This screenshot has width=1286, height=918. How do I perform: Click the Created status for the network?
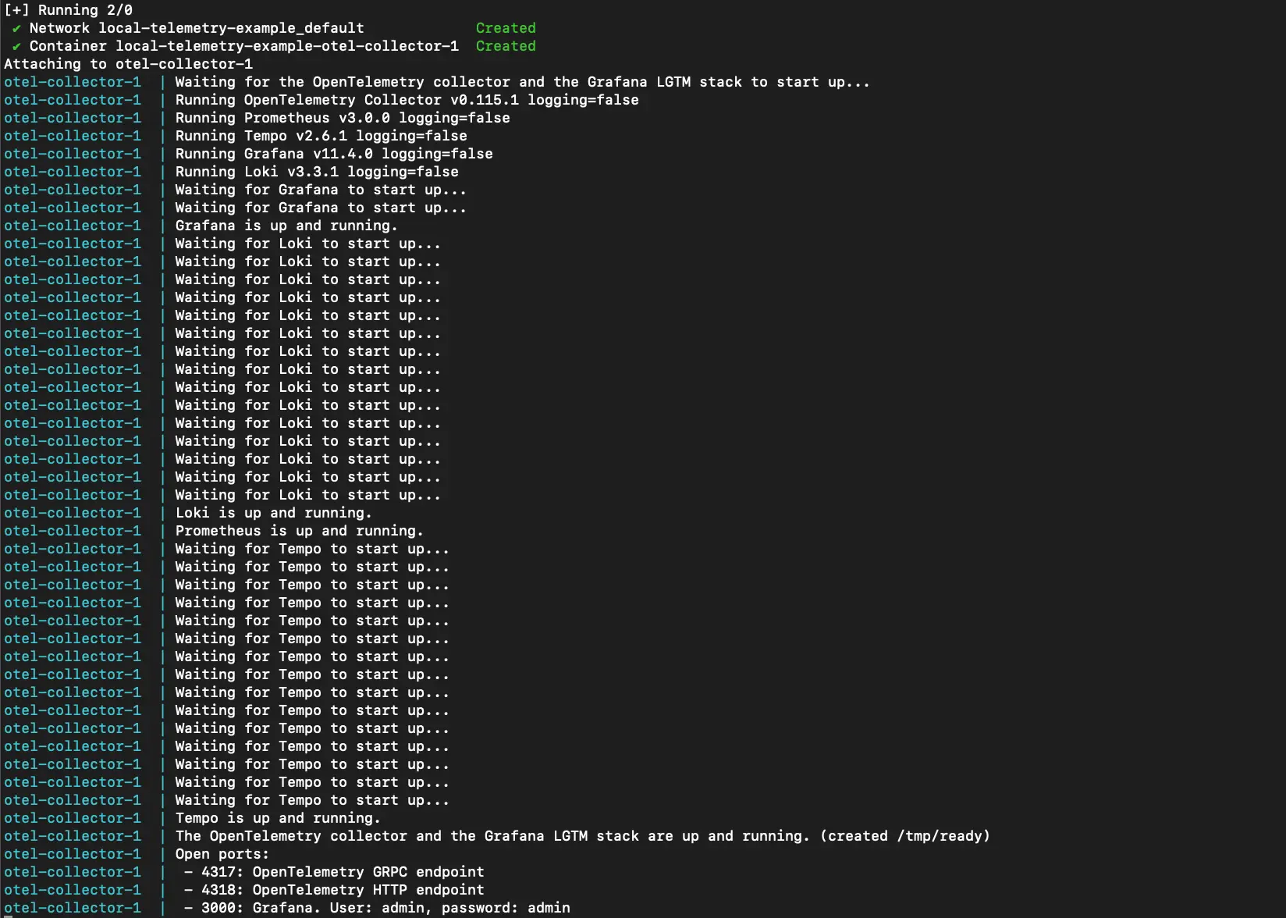click(505, 27)
